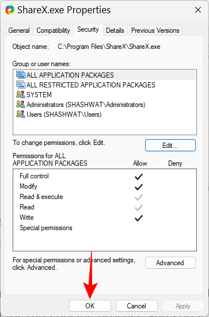The height and width of the screenshot is (317, 209).
Task: Click the Object name label
Action: coord(31,47)
